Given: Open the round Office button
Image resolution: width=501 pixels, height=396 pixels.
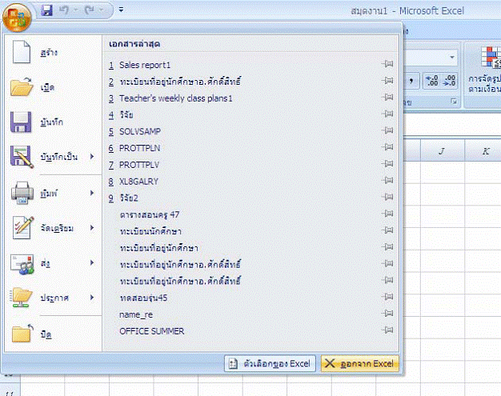Looking at the screenshot, I should (x=17, y=18).
